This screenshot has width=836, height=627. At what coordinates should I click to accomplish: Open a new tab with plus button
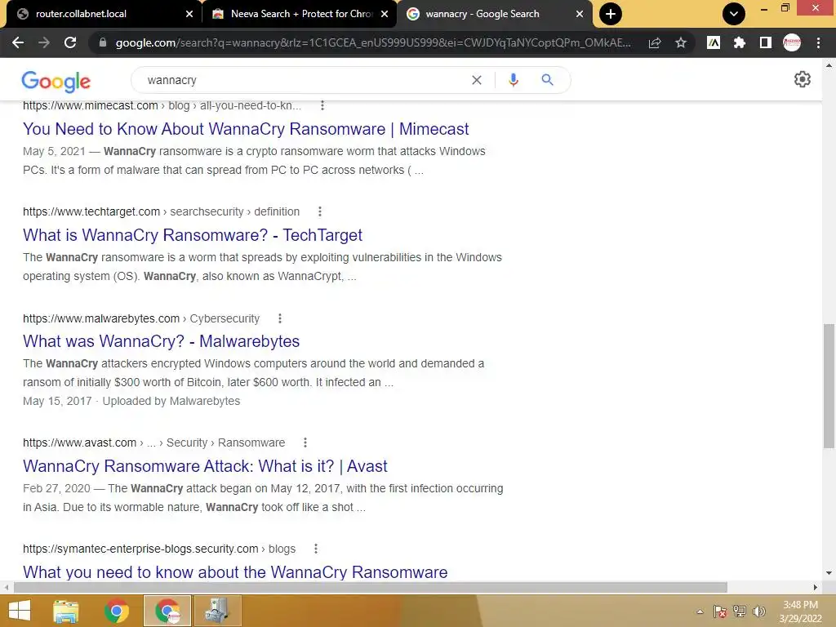611,14
